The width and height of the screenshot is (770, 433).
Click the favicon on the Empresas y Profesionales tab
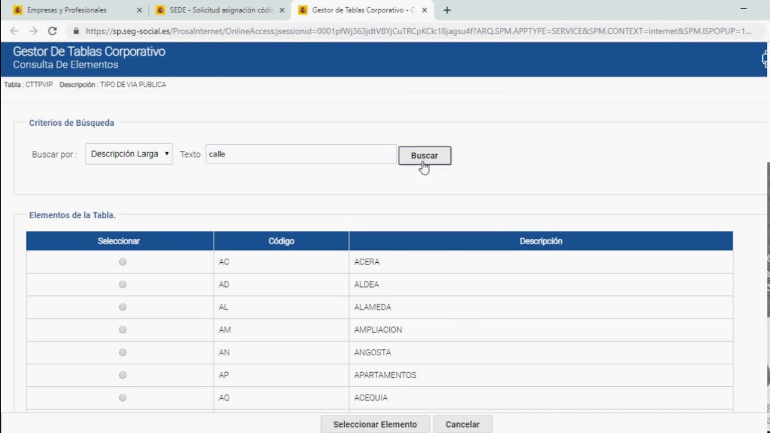pos(17,10)
